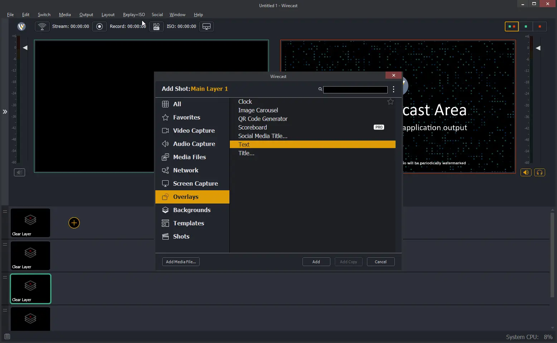
Task: Open the Social menu
Action: [x=157, y=15]
